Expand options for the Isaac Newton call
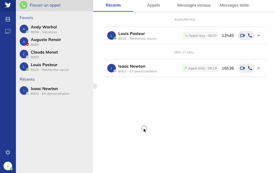This screenshot has height=173, width=275. click(x=258, y=68)
